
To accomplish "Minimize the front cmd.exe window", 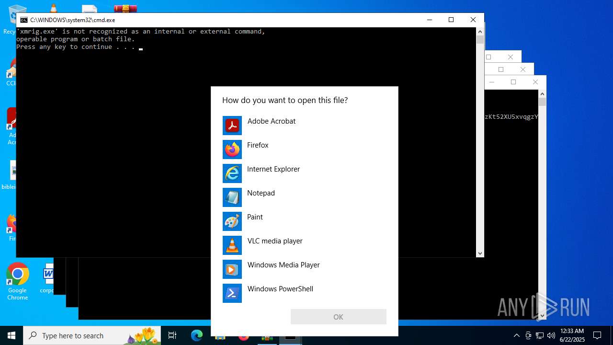I will click(429, 20).
